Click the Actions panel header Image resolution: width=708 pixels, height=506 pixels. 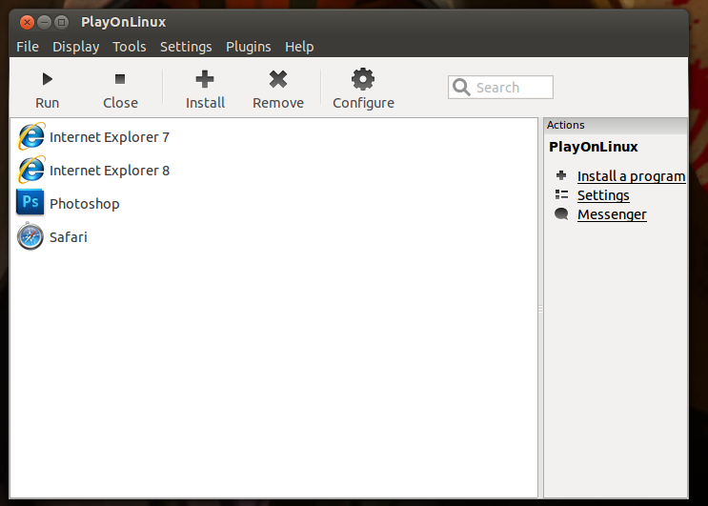pos(616,125)
